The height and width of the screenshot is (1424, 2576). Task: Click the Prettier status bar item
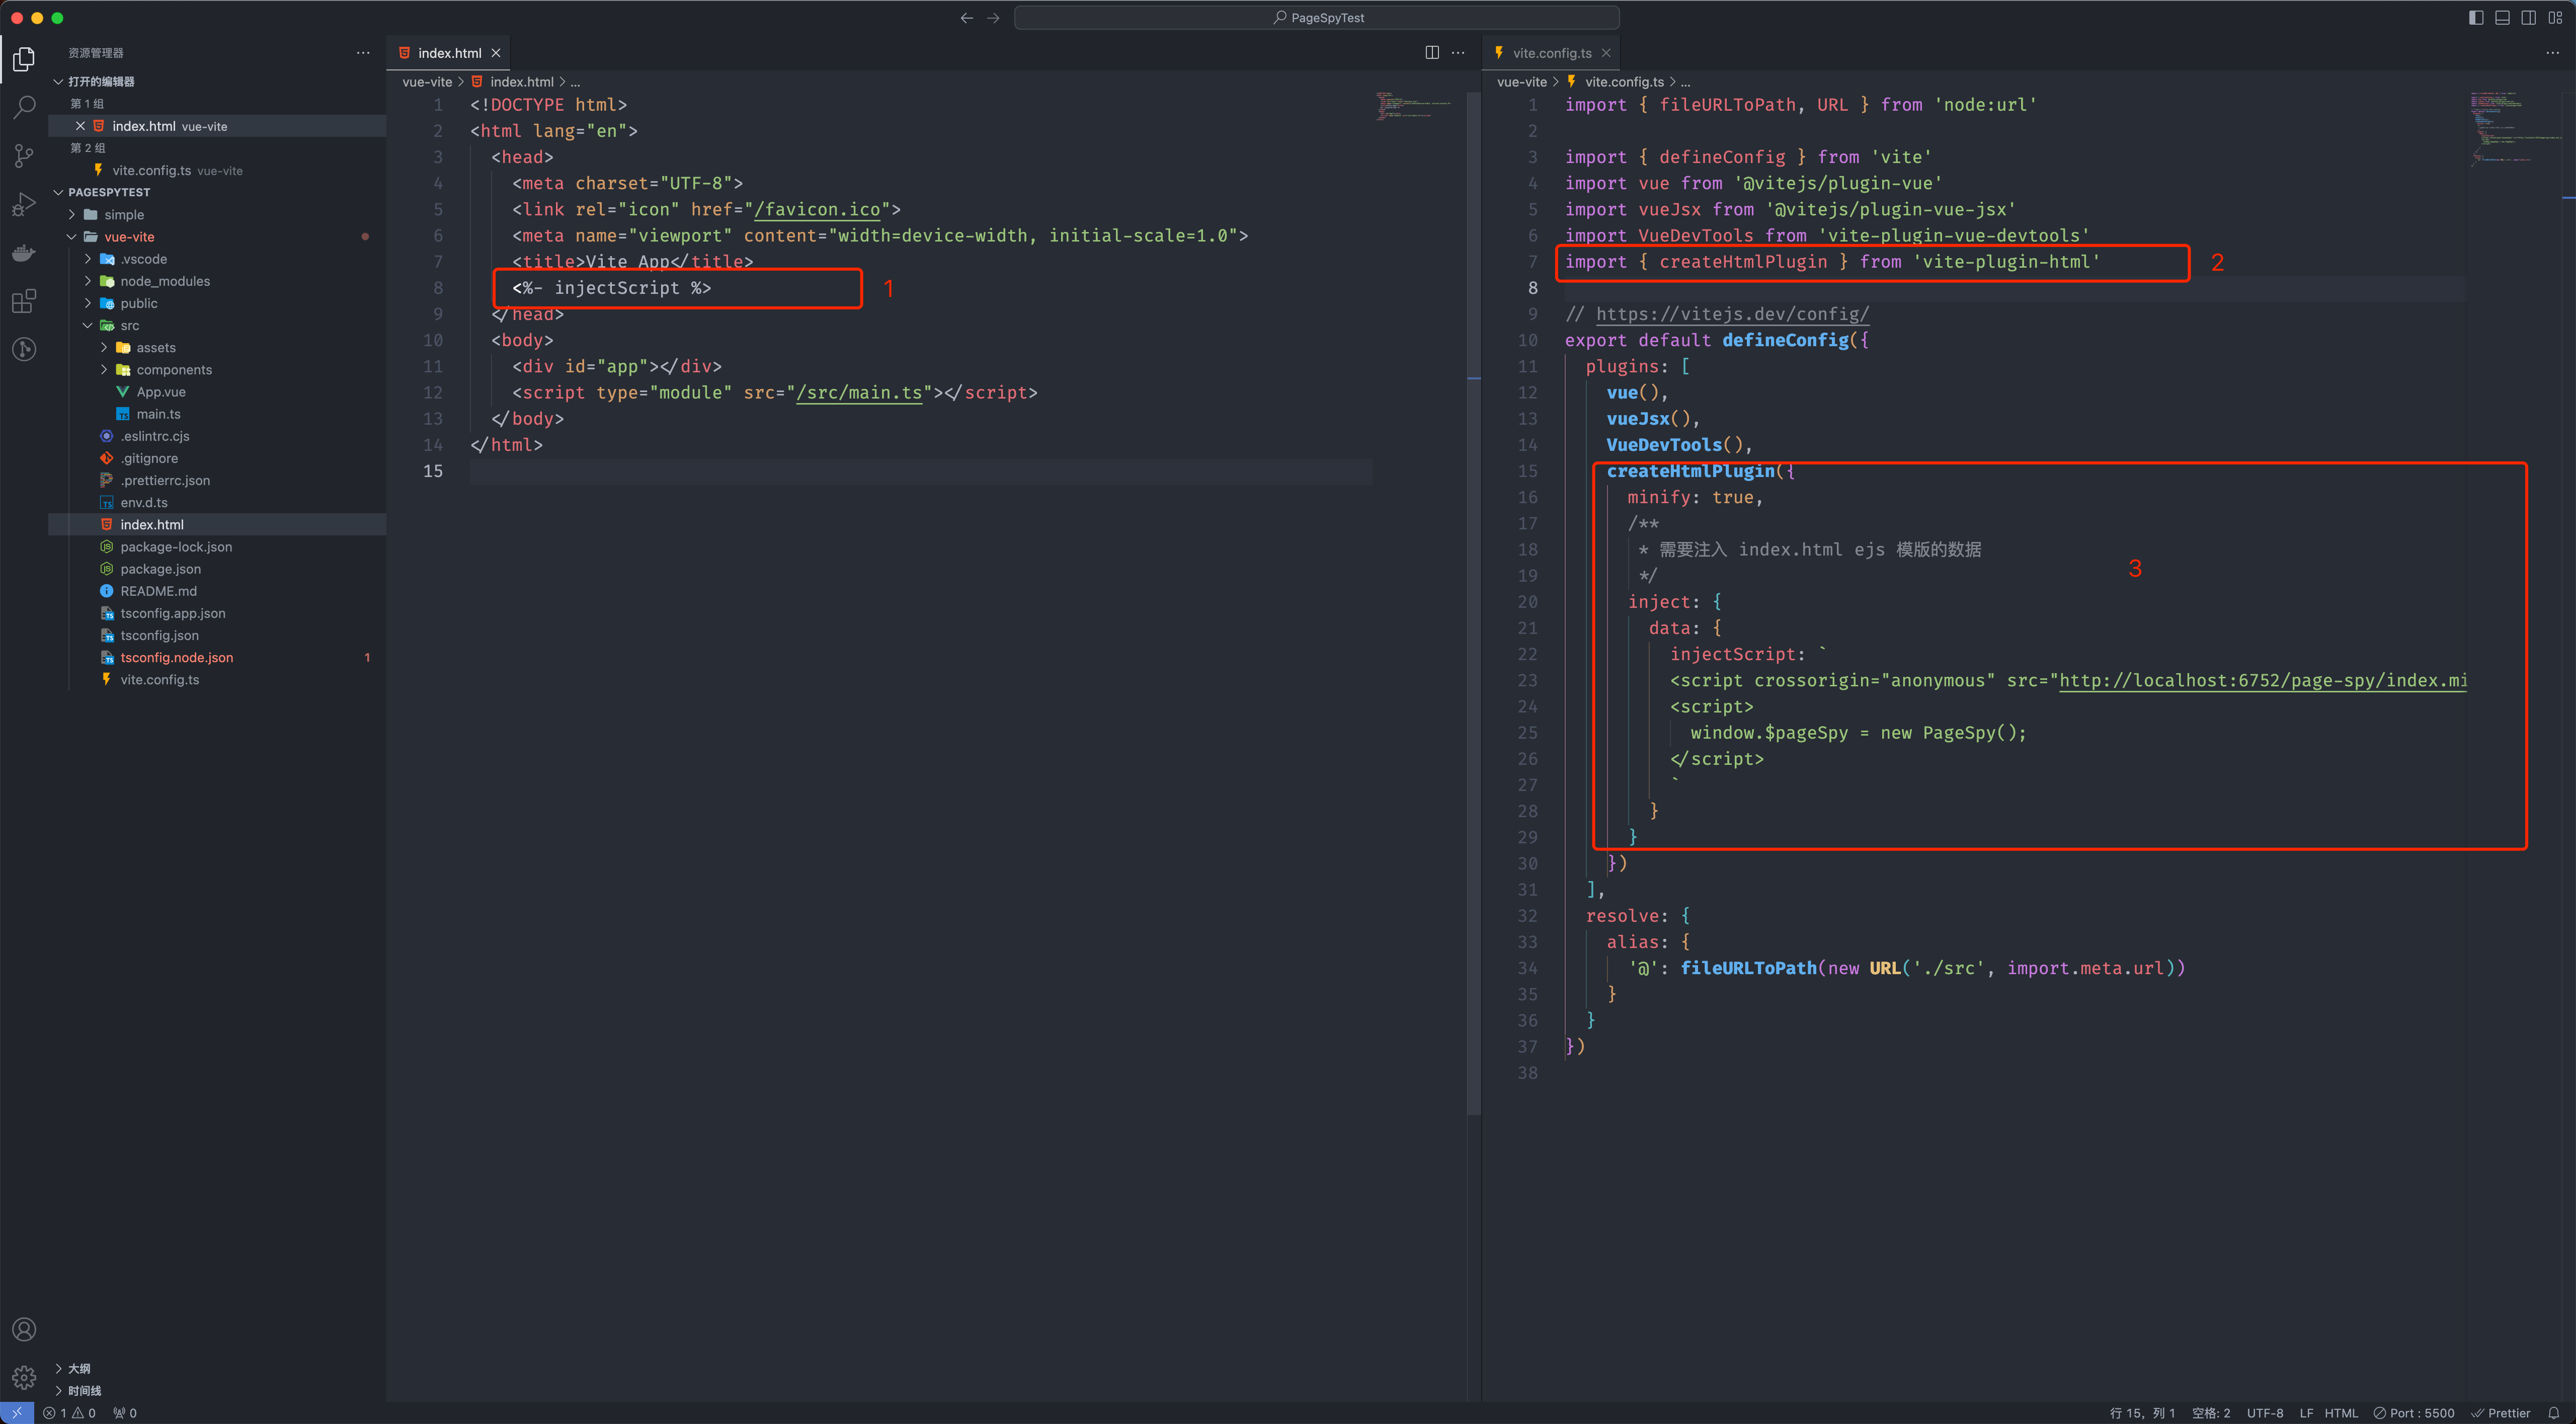tap(2500, 1413)
